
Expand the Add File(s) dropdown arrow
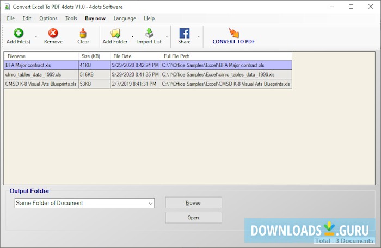tap(36, 36)
